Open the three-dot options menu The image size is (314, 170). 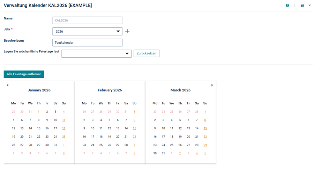pos(295,6)
